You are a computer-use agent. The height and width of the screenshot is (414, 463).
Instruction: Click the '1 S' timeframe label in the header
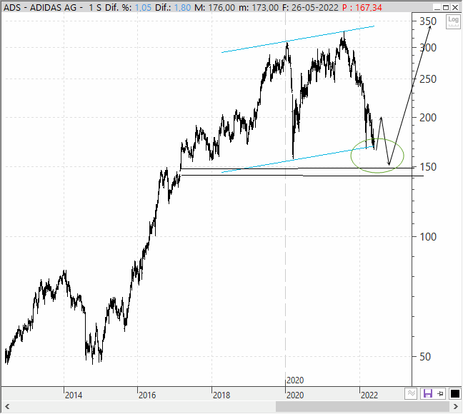point(95,7)
